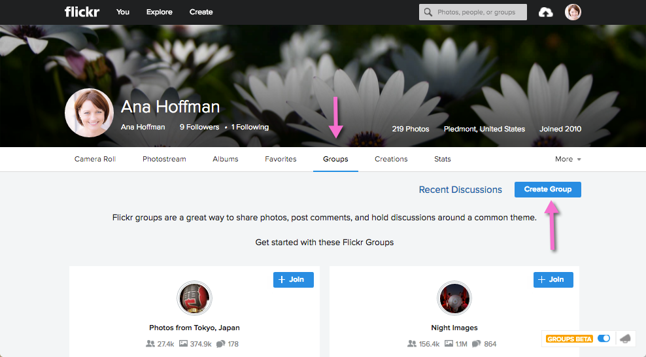The image size is (646, 357).
Task: Click the flickr logo
Action: pyautogui.click(x=82, y=12)
